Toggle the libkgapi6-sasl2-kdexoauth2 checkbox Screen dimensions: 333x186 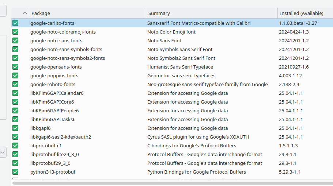click(x=15, y=137)
